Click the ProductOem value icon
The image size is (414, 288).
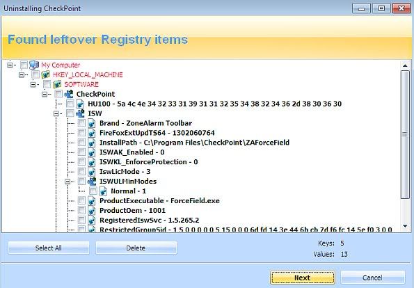92,210
